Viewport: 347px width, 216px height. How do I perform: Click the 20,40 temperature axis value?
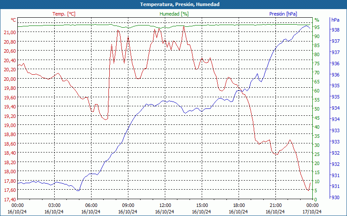[10, 60]
